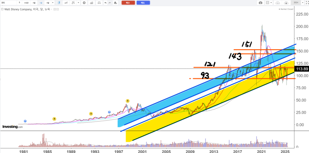Click the 2024 layout name button
This screenshot has height=153, width=309.
pyautogui.click(x=296, y=3)
